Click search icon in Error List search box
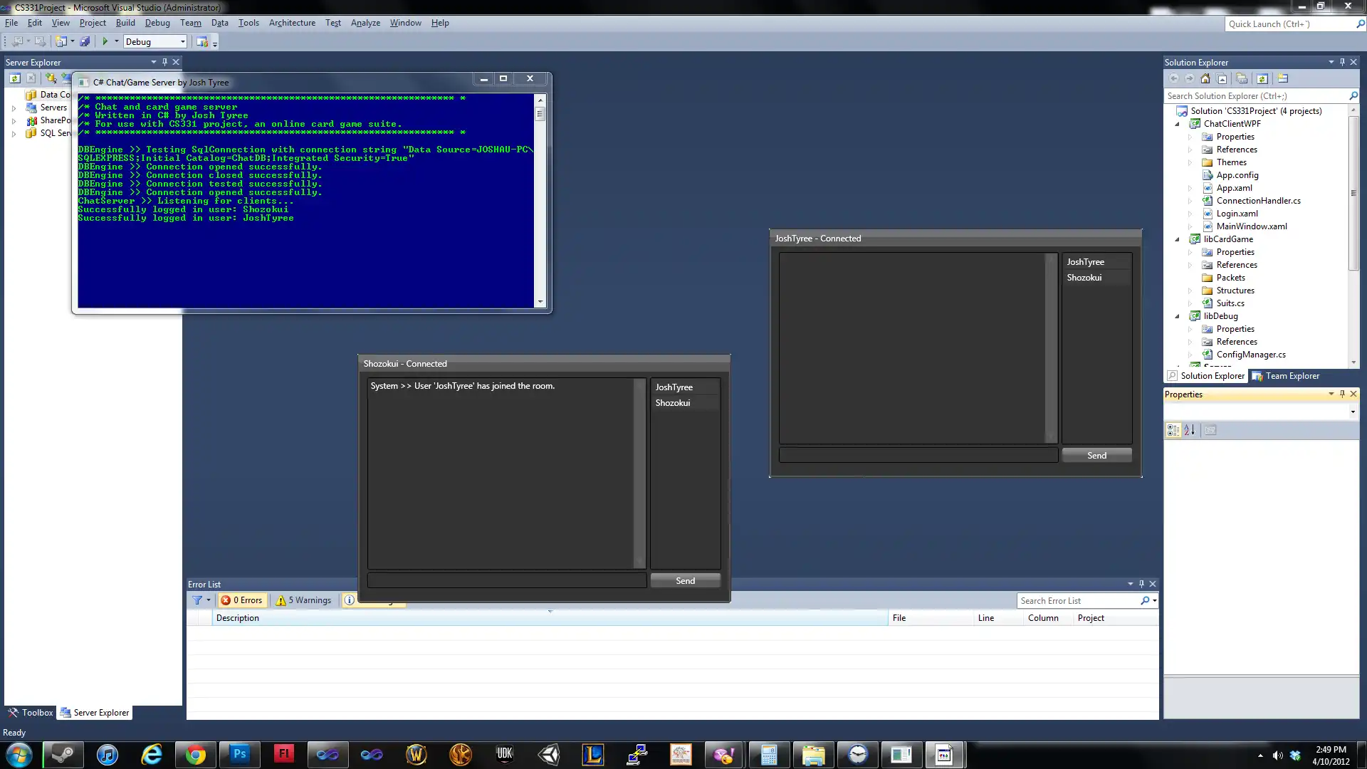This screenshot has width=1367, height=769. pyautogui.click(x=1145, y=601)
